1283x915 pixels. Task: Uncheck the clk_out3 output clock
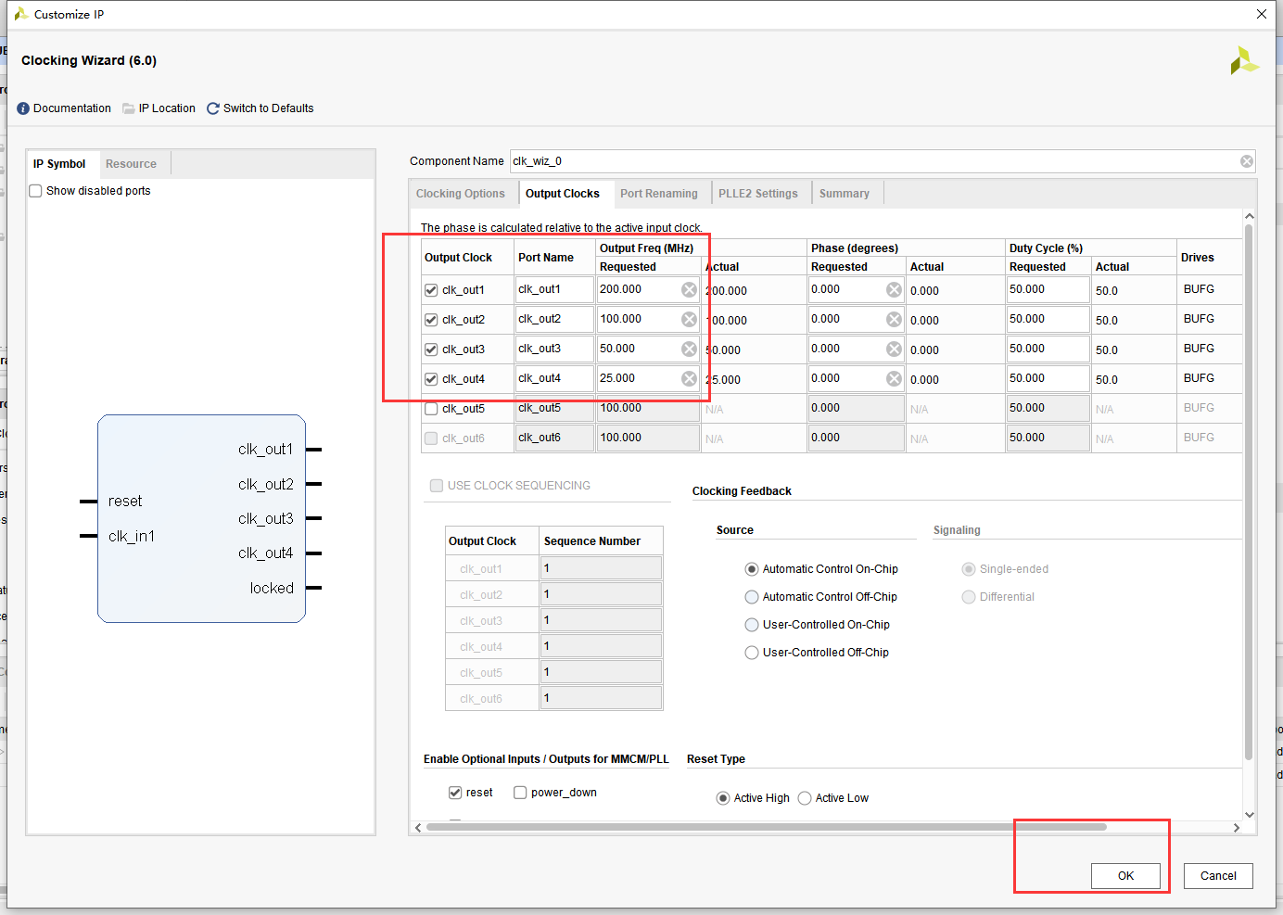tap(431, 349)
